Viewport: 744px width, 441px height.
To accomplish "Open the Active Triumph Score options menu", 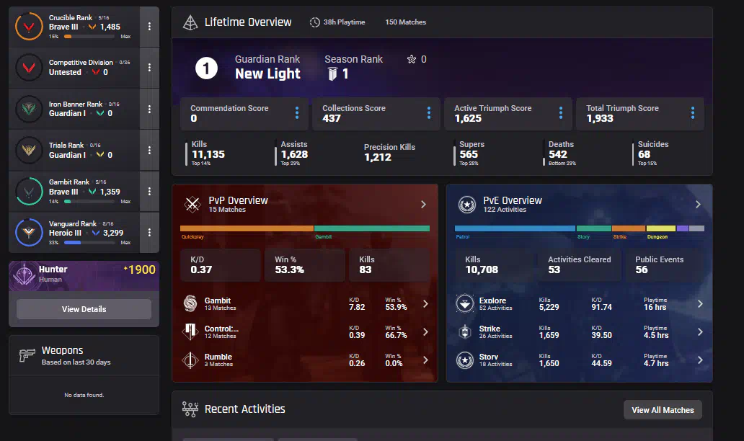I will pos(561,113).
